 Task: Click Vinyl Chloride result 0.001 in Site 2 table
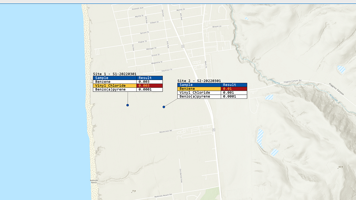click(x=234, y=92)
